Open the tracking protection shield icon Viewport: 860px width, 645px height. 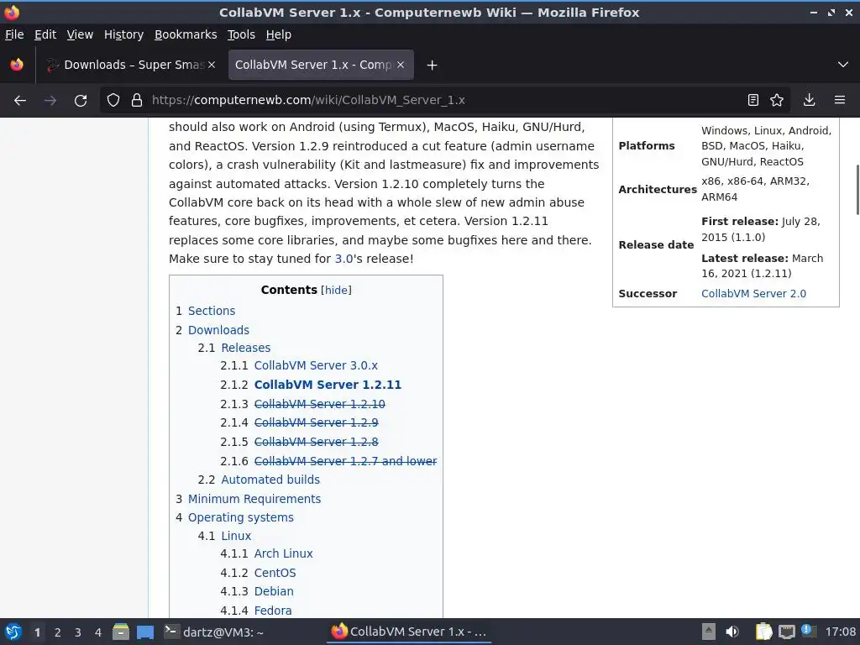pyautogui.click(x=113, y=101)
